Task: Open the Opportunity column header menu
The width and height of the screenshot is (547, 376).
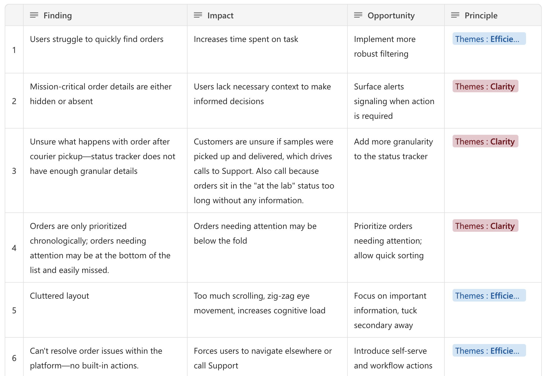Action: click(x=396, y=15)
